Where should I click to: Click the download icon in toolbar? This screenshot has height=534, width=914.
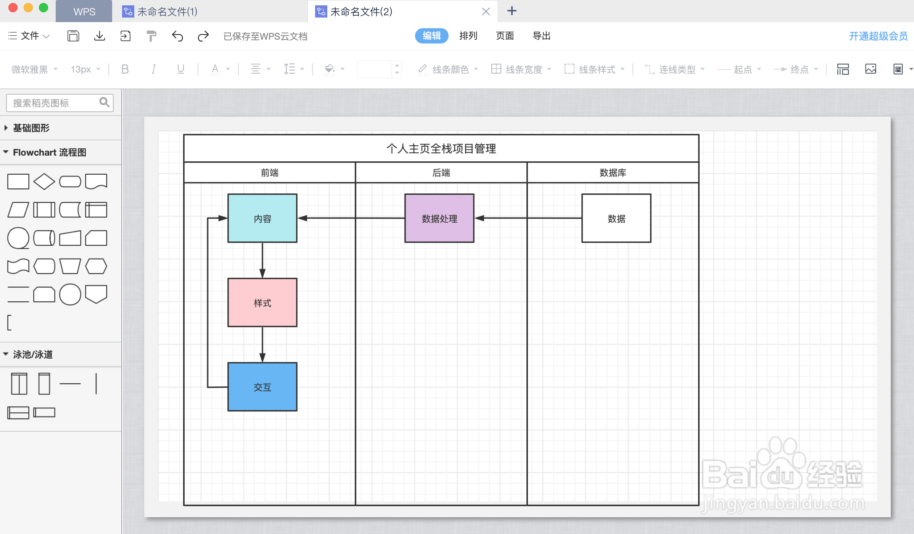100,36
